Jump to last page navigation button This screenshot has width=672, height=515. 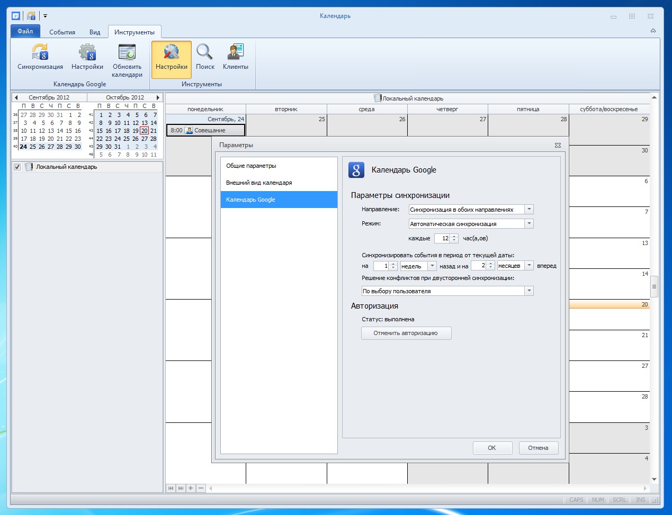(181, 488)
